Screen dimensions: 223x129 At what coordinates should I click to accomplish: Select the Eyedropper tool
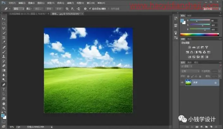pyautogui.click(x=3, y=42)
